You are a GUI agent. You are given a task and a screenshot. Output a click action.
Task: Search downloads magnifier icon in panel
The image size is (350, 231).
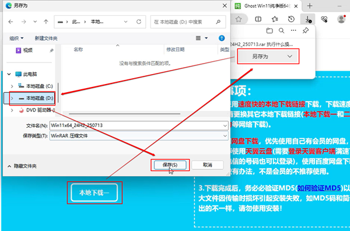click(282, 30)
